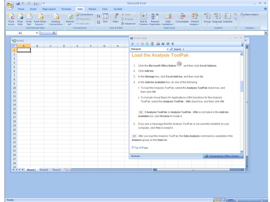Open Excel help question mark icon
This screenshot has height=202, width=270.
click(x=265, y=9)
